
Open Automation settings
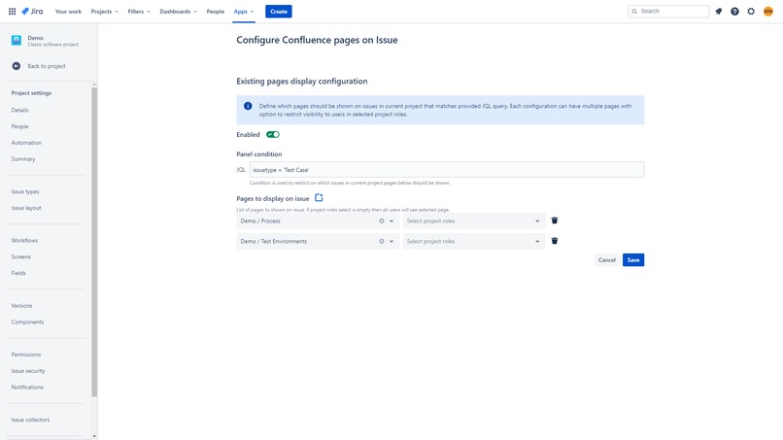tap(26, 143)
